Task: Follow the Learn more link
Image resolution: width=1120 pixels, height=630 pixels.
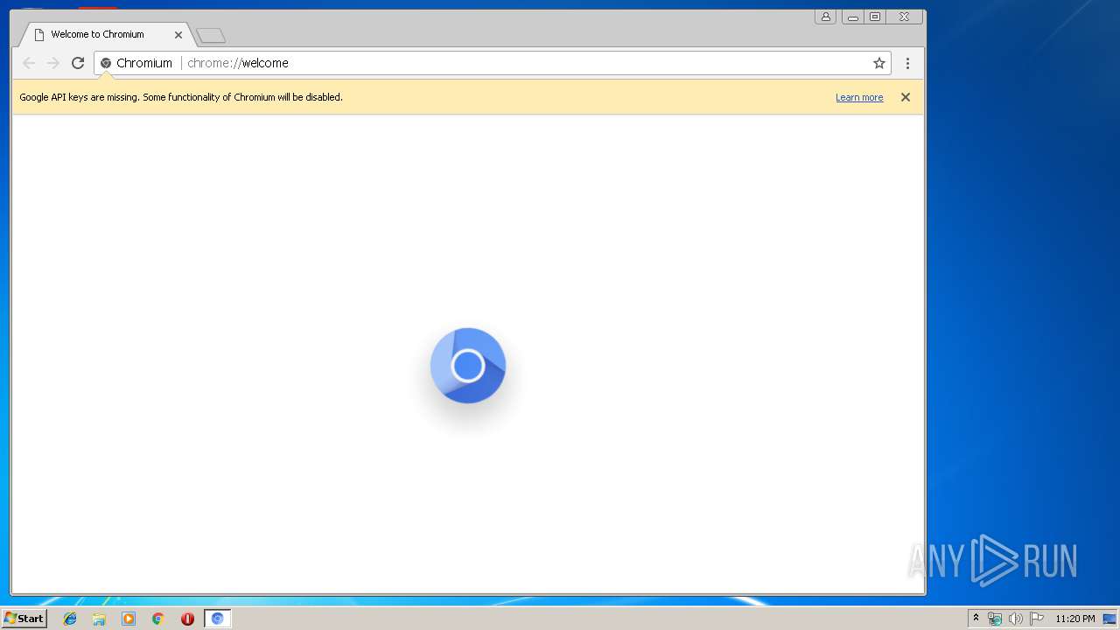Action: [859, 97]
